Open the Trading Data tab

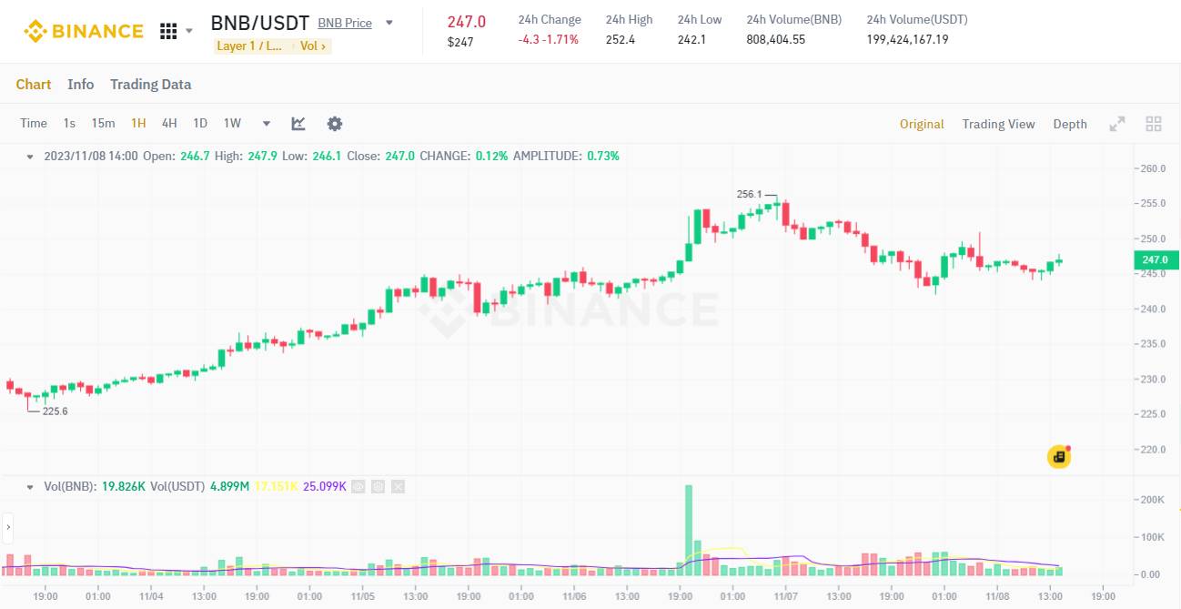coord(151,85)
